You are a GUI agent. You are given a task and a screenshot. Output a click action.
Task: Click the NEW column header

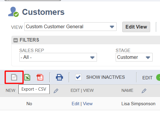pos(10,90)
